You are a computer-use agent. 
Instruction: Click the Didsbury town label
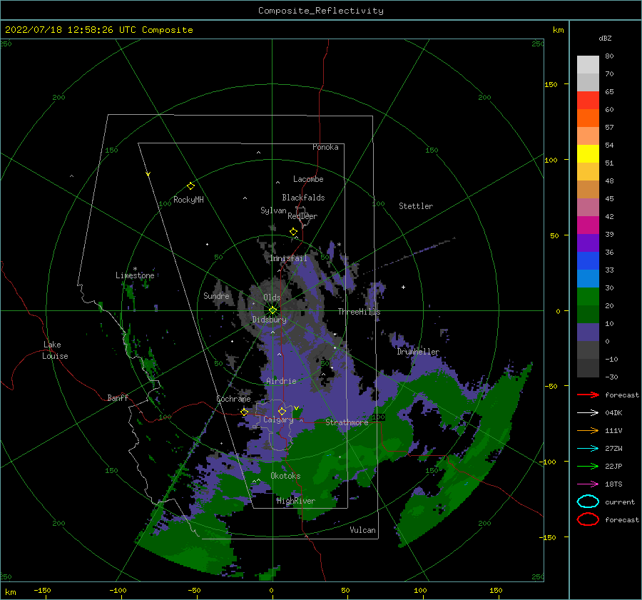(x=269, y=320)
